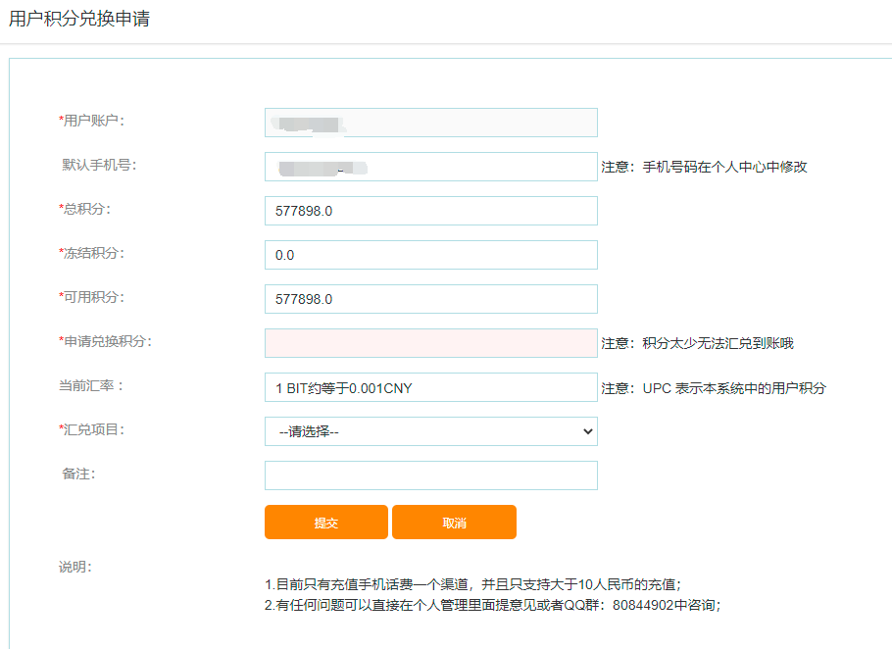Click the first 说明 line about 充值手机话费

(x=472, y=583)
